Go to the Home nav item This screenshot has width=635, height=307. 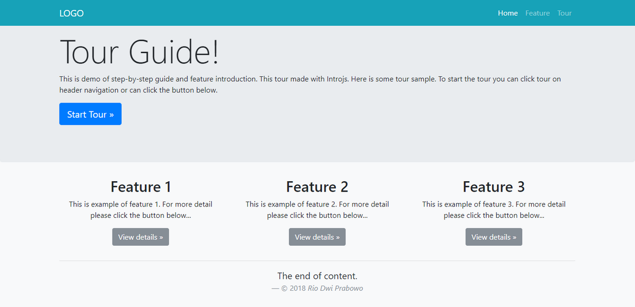coord(508,13)
